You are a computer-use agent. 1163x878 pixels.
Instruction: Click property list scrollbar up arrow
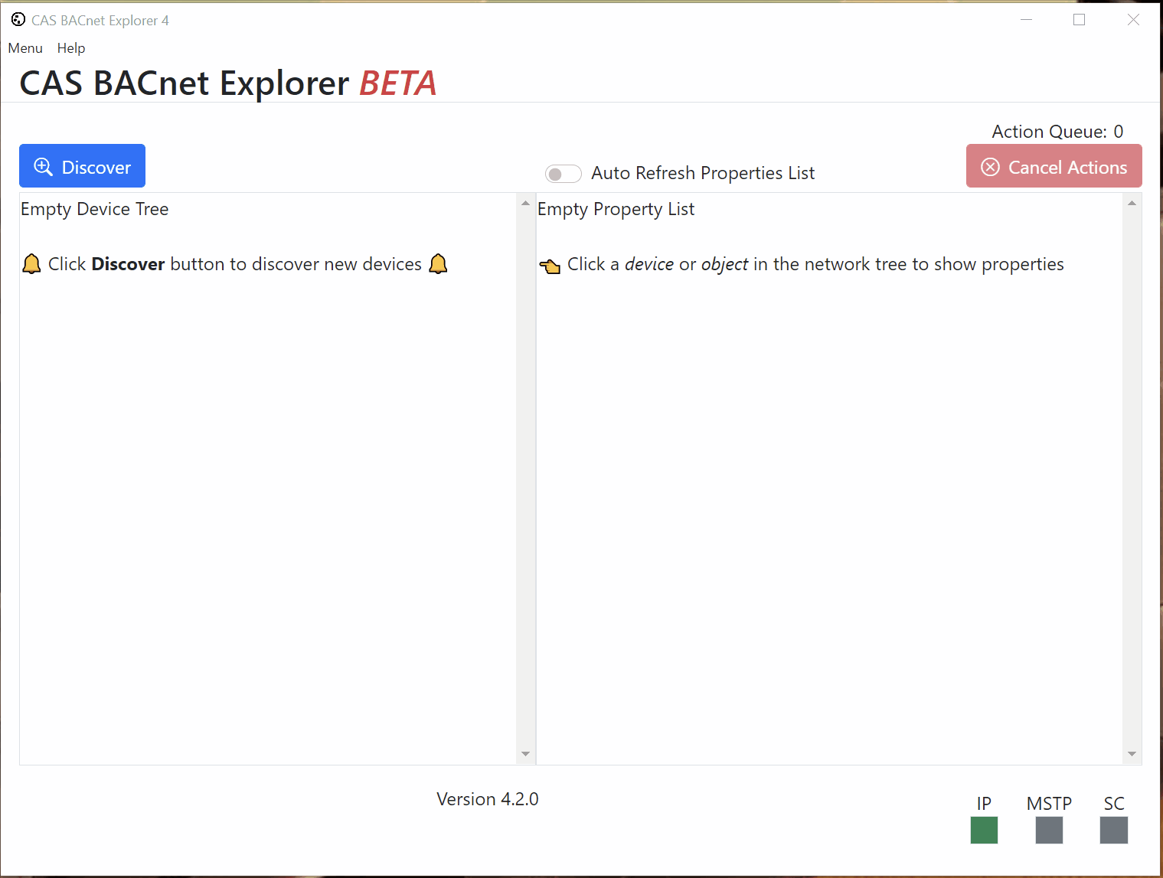1132,203
